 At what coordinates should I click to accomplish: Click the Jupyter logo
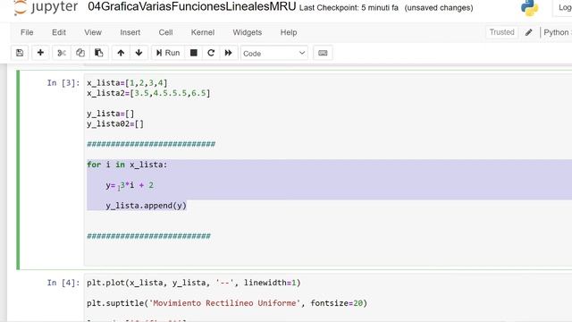click(x=46, y=7)
